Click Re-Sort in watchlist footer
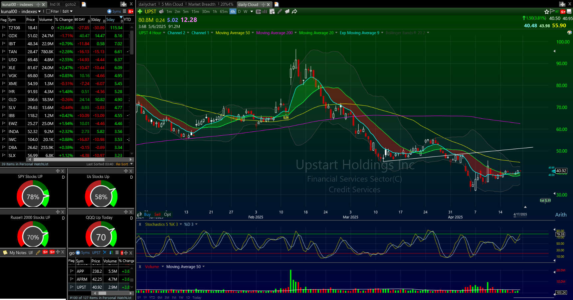The image size is (573, 300). click(122, 164)
